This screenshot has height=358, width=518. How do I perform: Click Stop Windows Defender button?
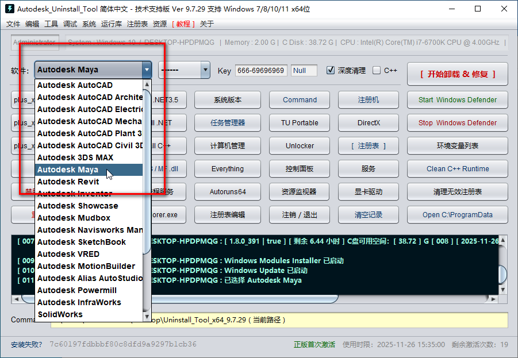tap(458, 123)
